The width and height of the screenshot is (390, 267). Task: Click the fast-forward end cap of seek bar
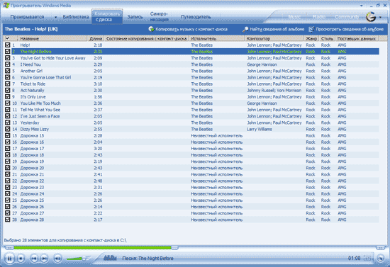(x=380, y=248)
